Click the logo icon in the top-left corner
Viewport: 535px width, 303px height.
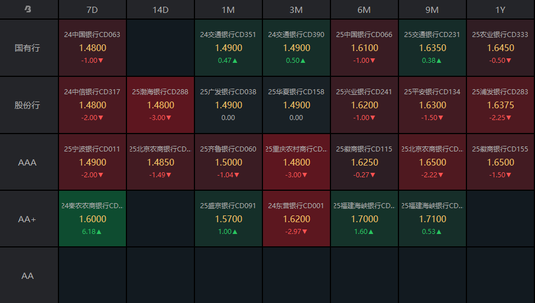(x=28, y=10)
